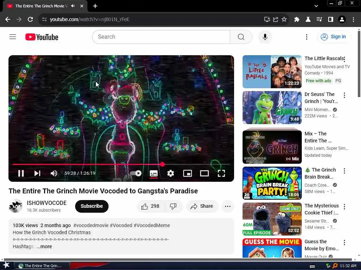Open a new browser tab
This screenshot has width=361, height=270.
95,6
